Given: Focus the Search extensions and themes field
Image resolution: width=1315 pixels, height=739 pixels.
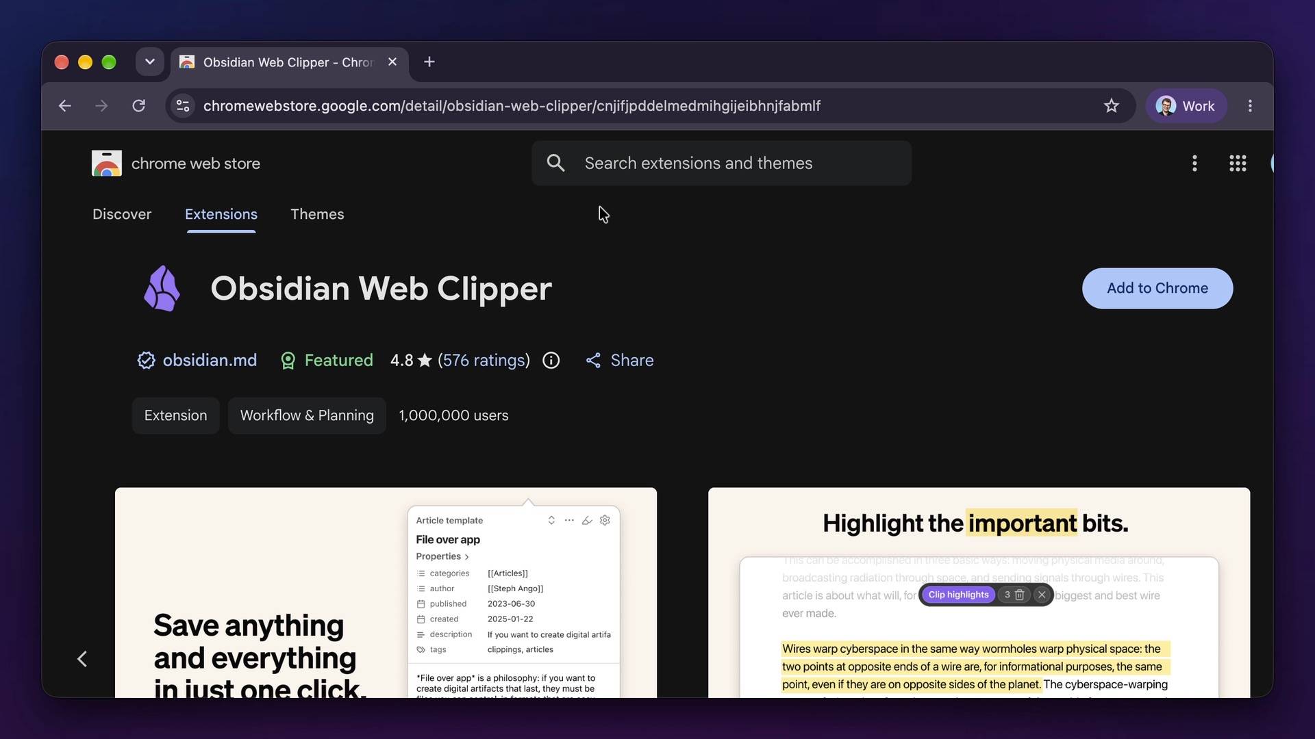Looking at the screenshot, I should tap(721, 164).
